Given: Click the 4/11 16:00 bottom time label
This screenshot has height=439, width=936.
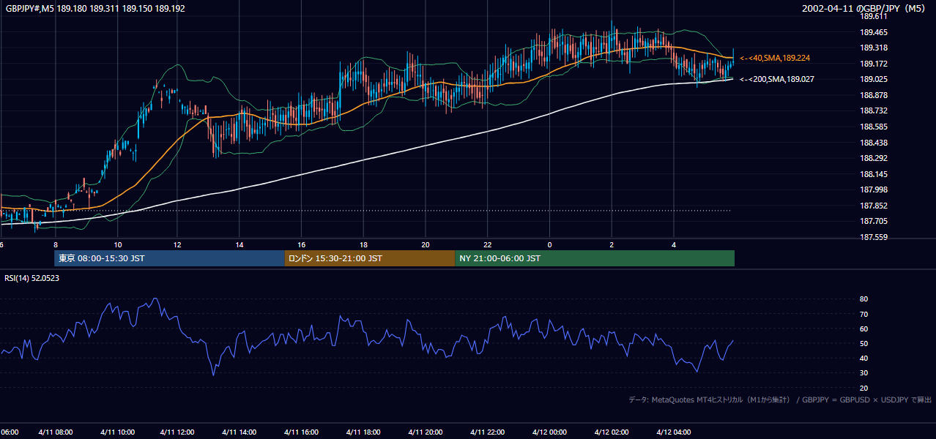Looking at the screenshot, I should click(302, 432).
